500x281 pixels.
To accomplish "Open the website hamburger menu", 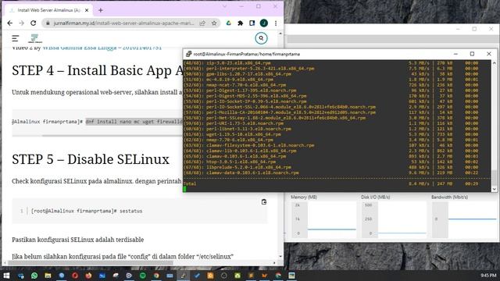I will click(x=16, y=38).
